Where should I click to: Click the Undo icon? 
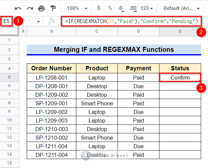[x=18, y=9]
